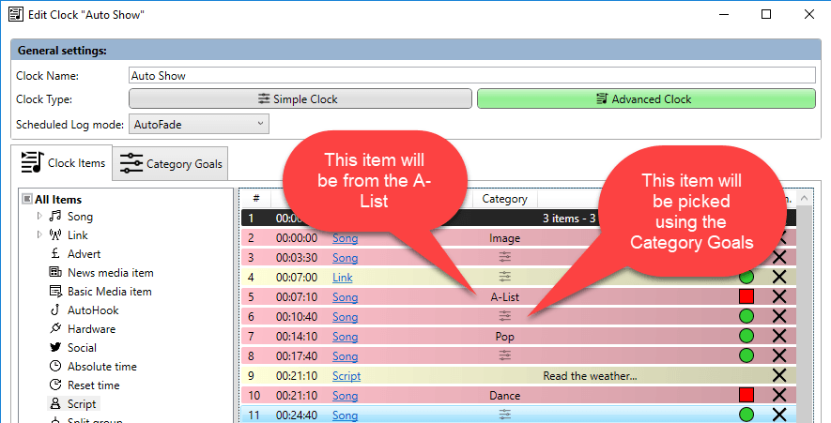Click the 00:21:10 time in row 10
The image size is (831, 423).
coord(297,396)
